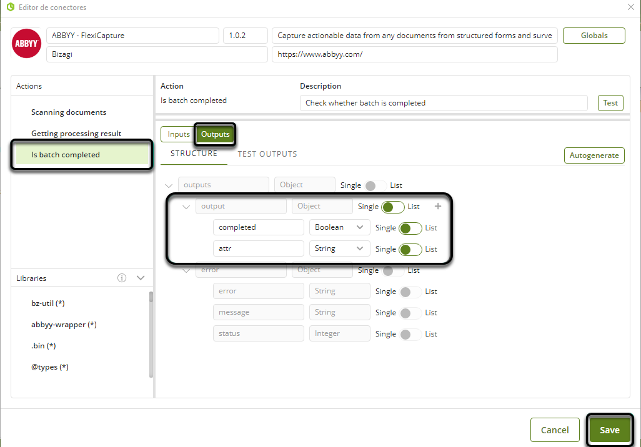Click the Test button
641x447 pixels.
610,103
